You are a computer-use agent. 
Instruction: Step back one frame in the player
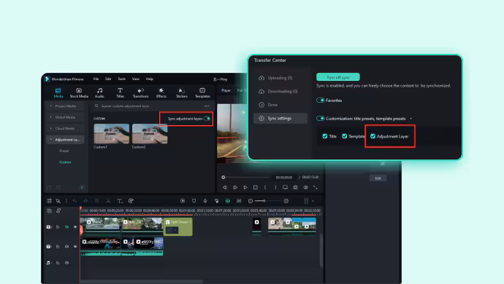225,188
